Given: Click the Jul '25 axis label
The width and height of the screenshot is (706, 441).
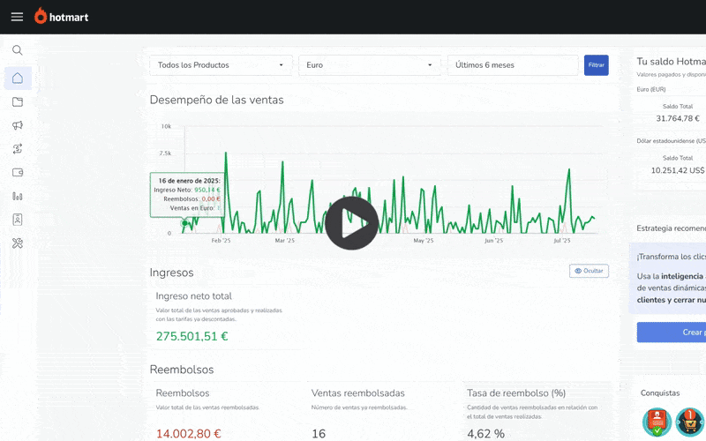Looking at the screenshot, I should 562,241.
